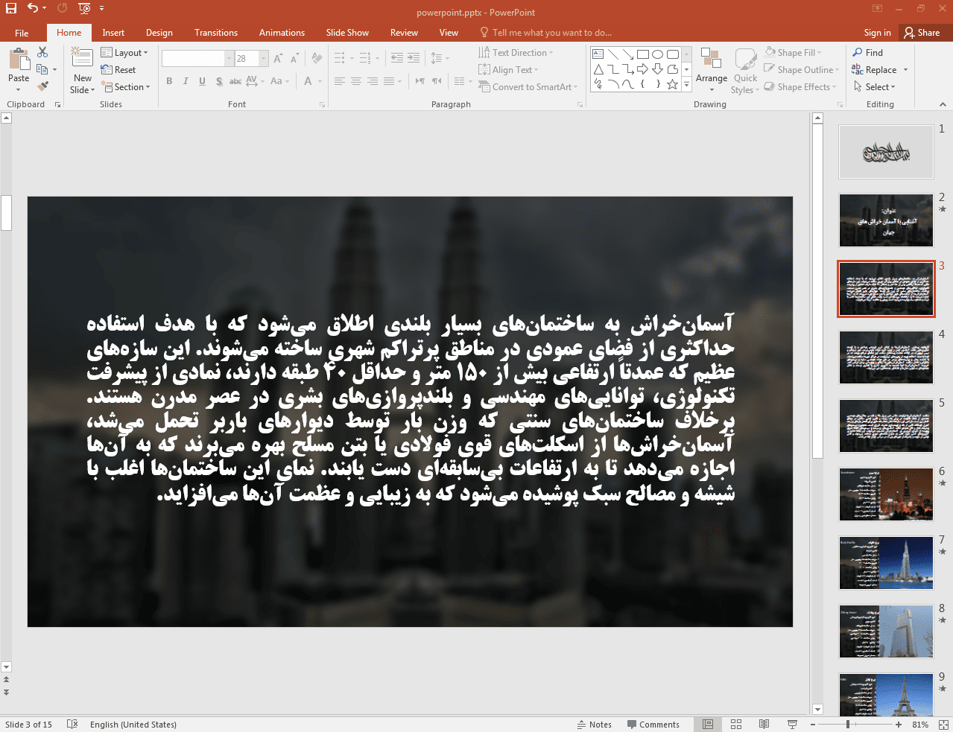Expand the Section dropdown menu

(127, 87)
